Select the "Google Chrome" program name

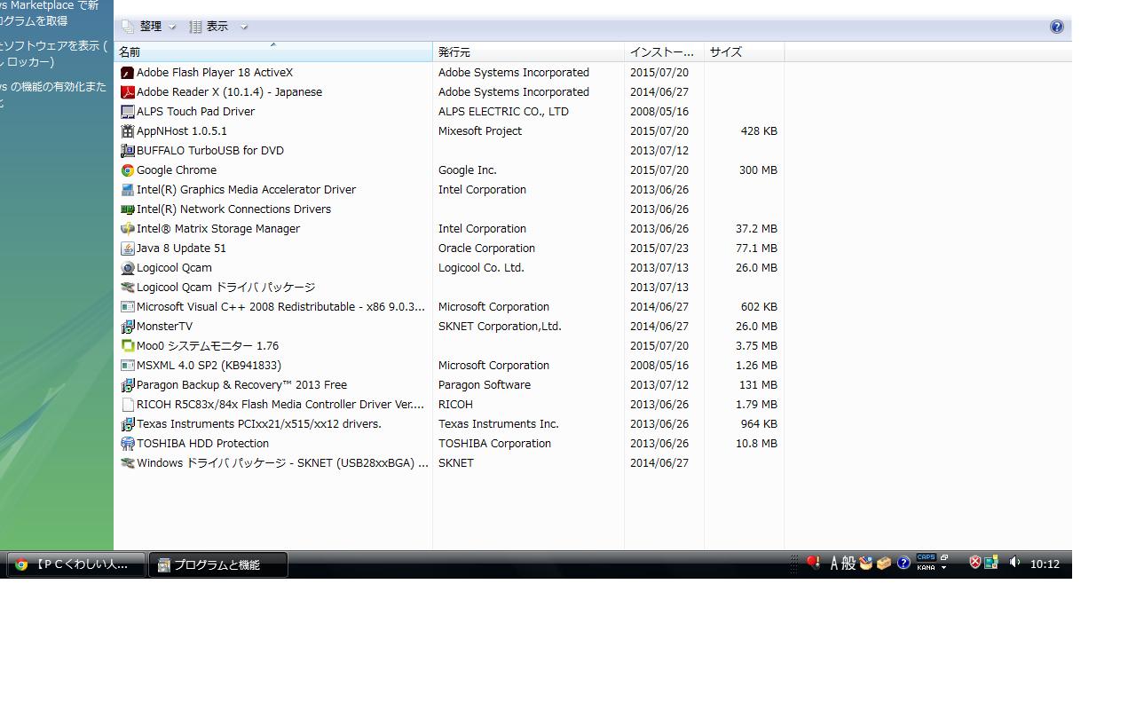(x=177, y=170)
